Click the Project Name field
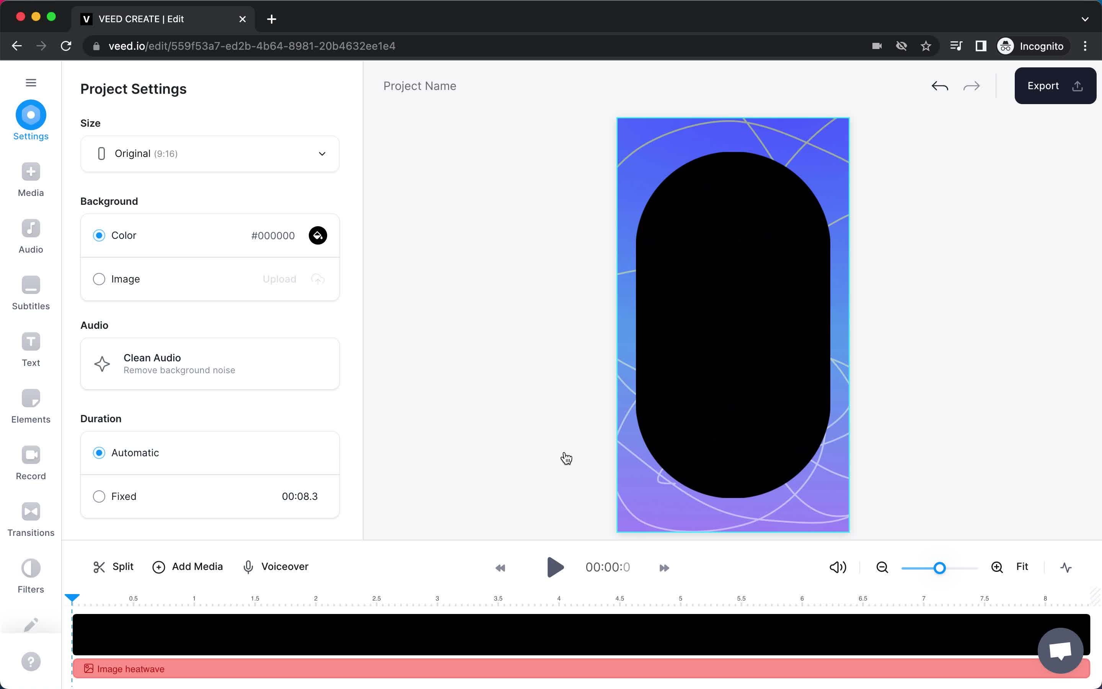This screenshot has width=1102, height=689. point(419,86)
